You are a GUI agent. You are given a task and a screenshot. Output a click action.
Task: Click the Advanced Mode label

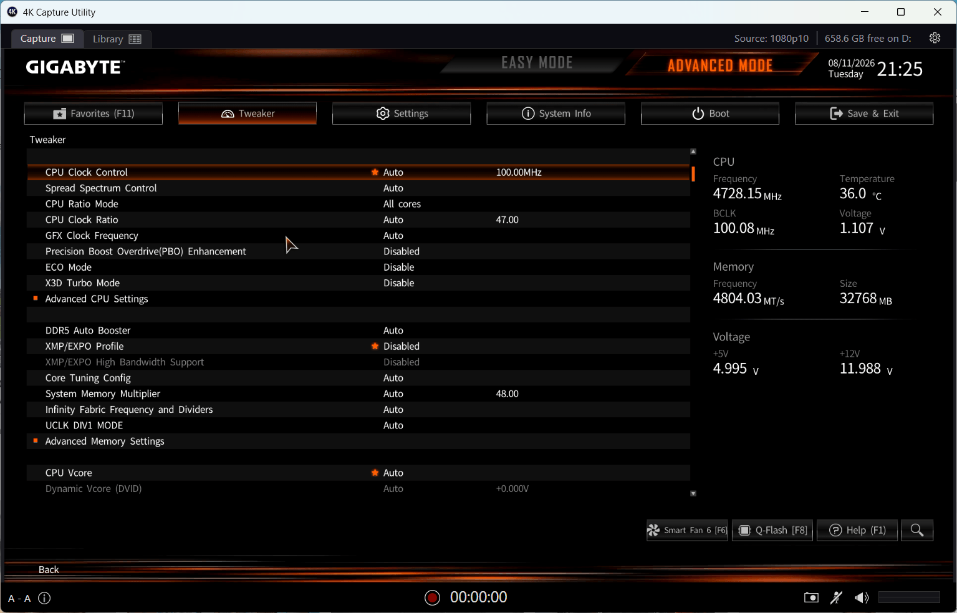pos(720,65)
